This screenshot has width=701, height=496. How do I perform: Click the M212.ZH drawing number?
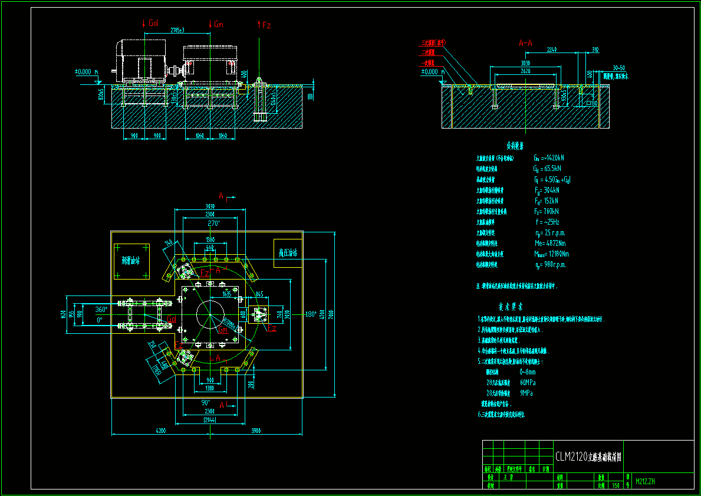pos(645,482)
